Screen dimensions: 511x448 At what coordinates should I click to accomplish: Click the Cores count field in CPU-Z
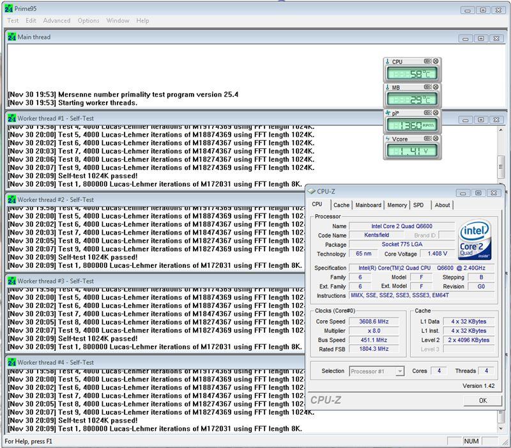439,371
